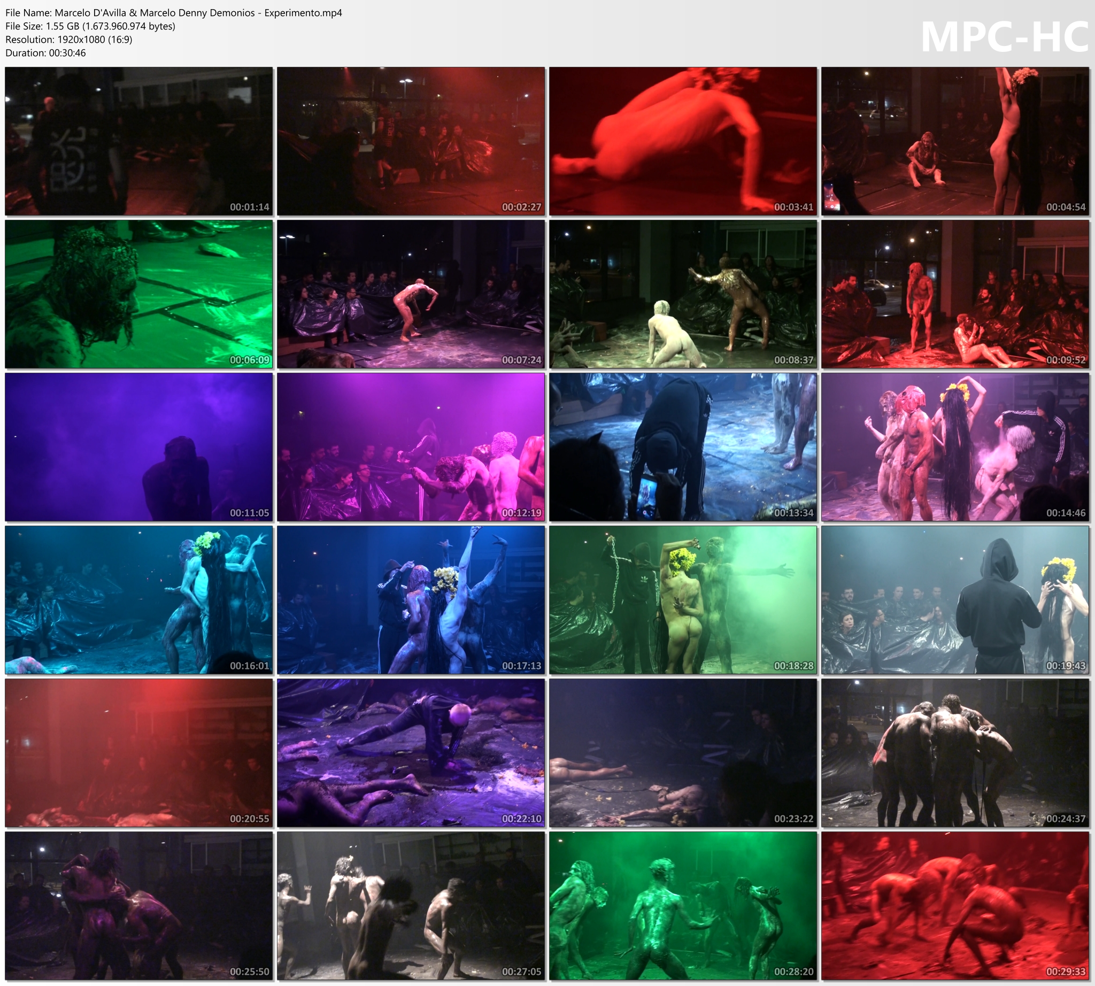Click the red haze thumbnail at 00:20:55
The image size is (1095, 986).
click(138, 752)
